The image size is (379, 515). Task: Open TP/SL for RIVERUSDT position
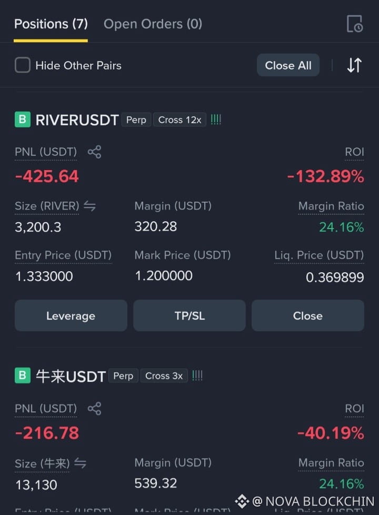point(189,315)
